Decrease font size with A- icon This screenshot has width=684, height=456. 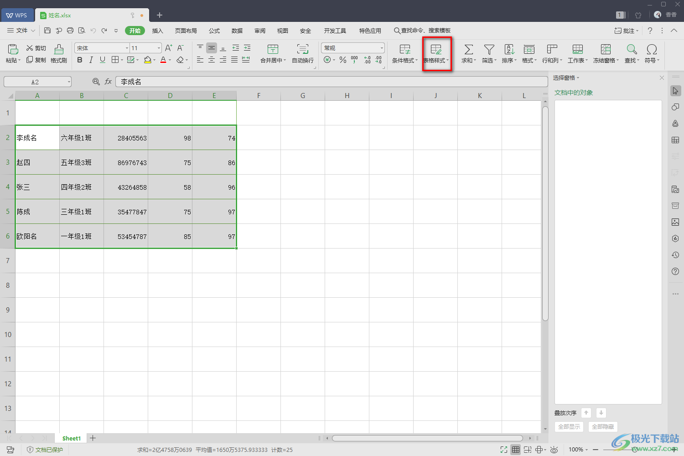point(181,48)
